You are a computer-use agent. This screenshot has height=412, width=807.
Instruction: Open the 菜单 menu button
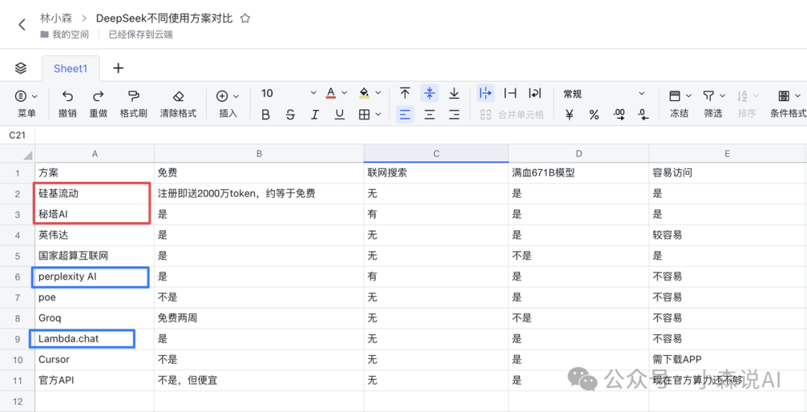tap(26, 103)
